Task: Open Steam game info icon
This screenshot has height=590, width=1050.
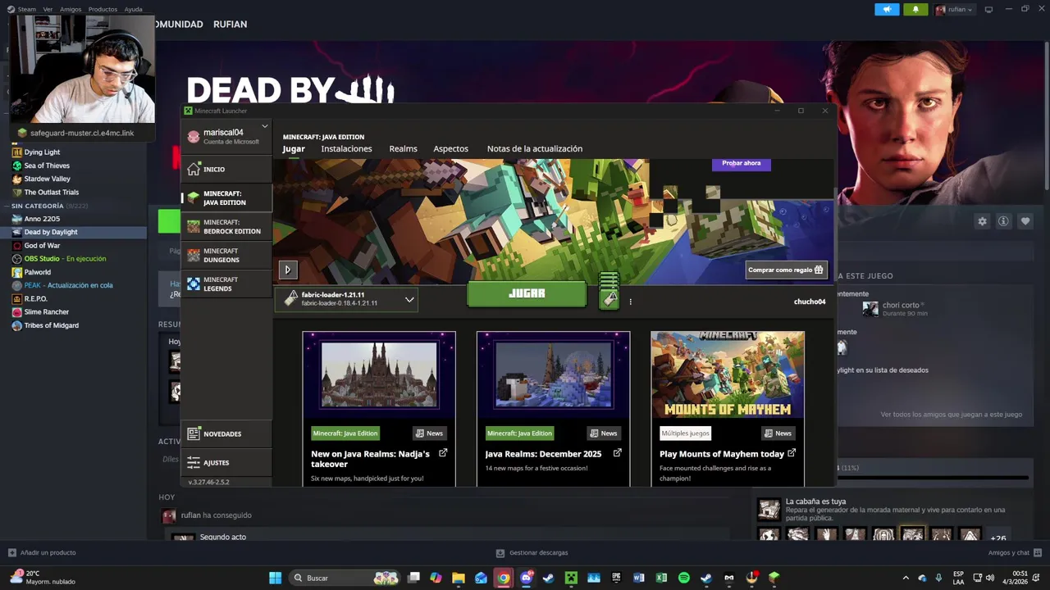Action: [1003, 221]
